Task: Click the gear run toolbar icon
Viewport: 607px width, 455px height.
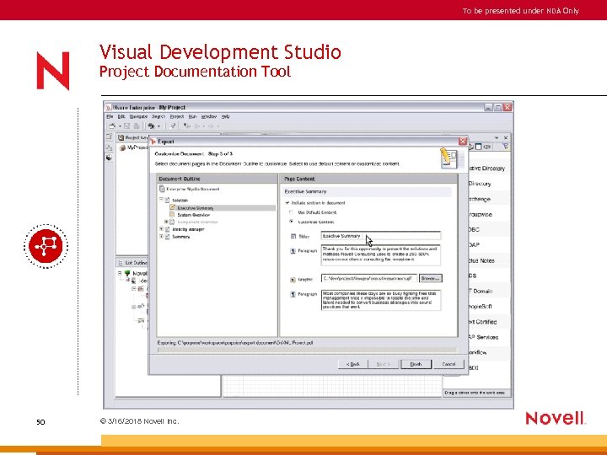Action: [x=152, y=126]
